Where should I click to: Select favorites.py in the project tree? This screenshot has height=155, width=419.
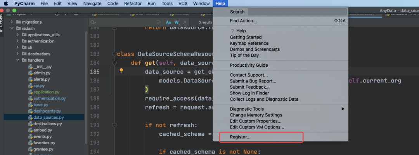(44, 143)
